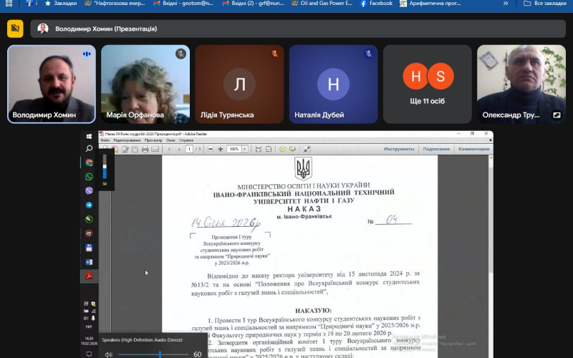The height and width of the screenshot is (358, 573).
Task: Select Володимир Хомин video tile
Action: click(x=52, y=84)
